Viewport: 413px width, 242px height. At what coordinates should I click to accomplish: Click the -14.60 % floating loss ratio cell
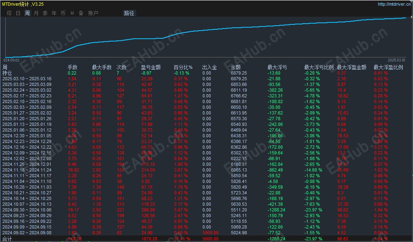pyautogui.click(x=313, y=170)
